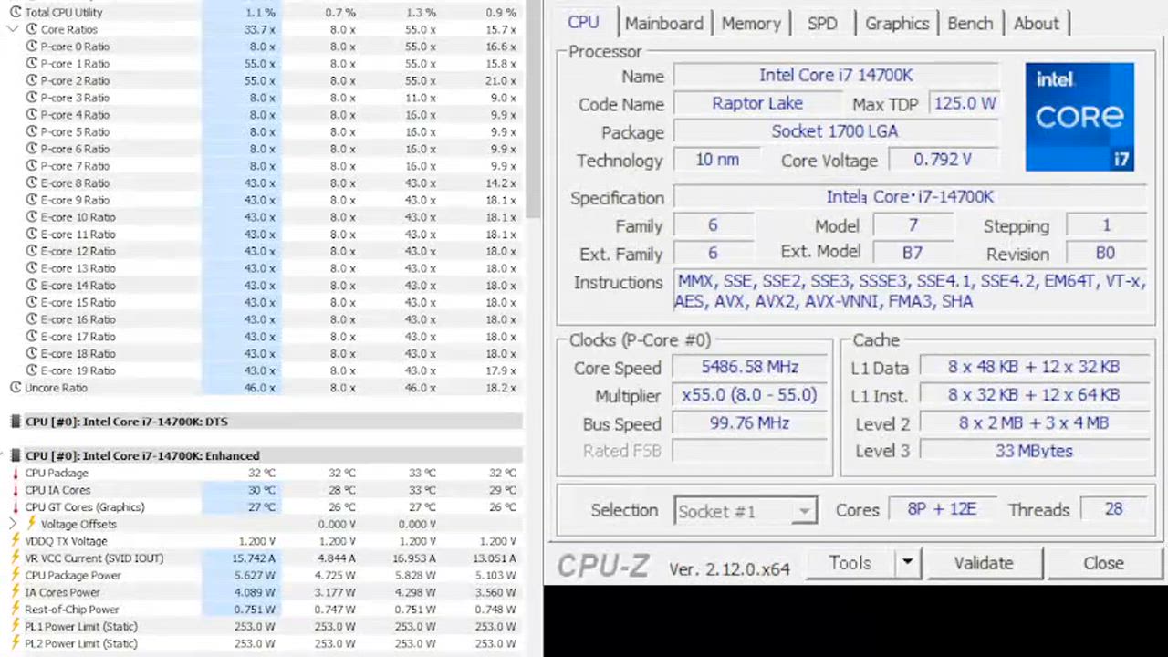Click the Core Speed value 5486.58 MHz
The image size is (1168, 657).
[x=749, y=367]
